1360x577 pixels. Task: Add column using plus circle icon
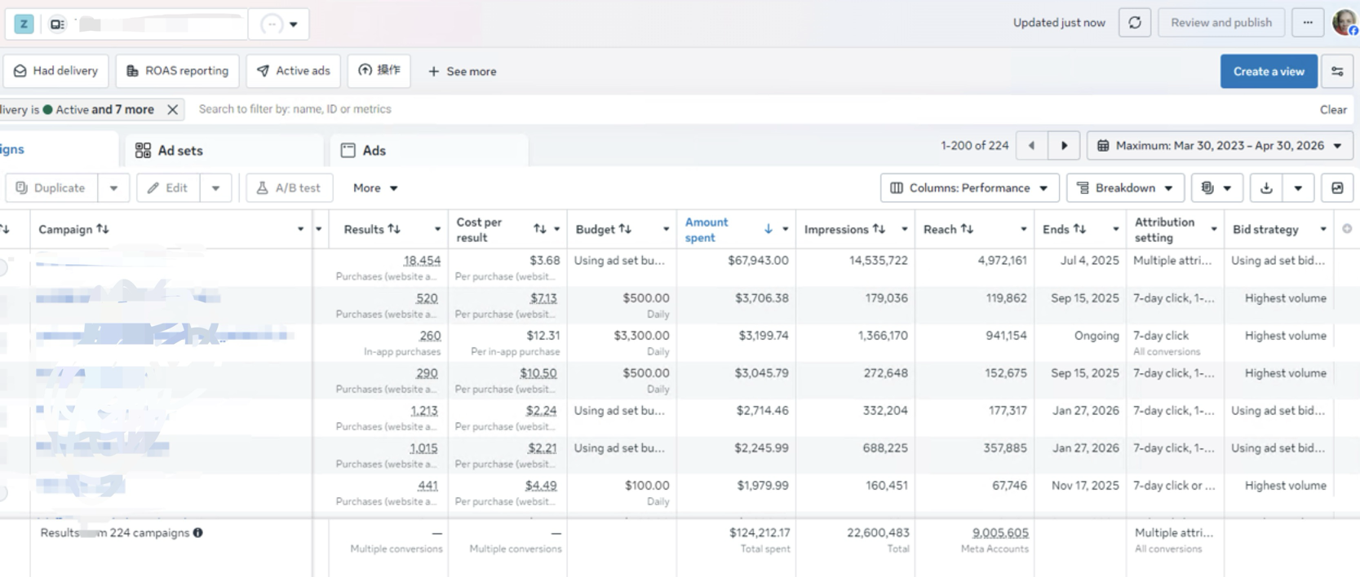click(1347, 229)
